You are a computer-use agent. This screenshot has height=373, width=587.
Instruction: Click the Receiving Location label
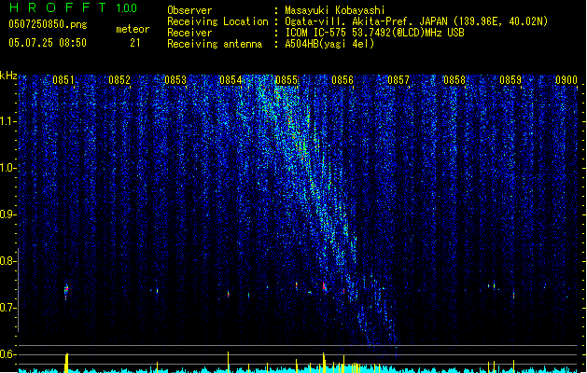[x=217, y=21]
